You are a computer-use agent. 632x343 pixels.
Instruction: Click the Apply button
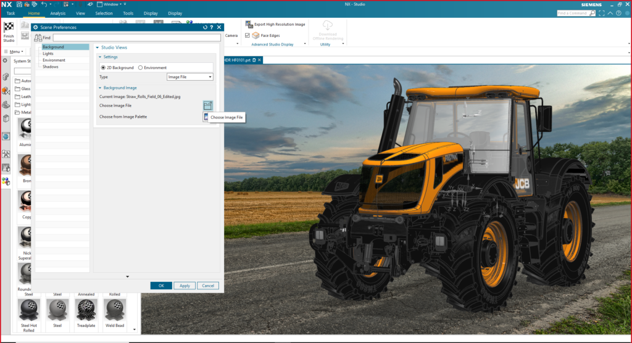click(x=185, y=286)
